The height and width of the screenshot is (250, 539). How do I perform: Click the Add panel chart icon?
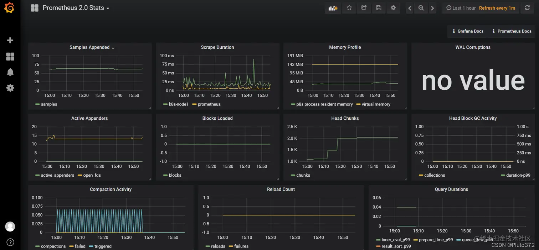click(x=333, y=8)
